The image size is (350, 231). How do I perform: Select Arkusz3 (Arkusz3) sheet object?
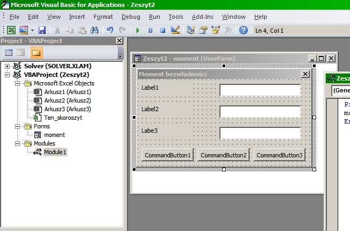click(67, 109)
